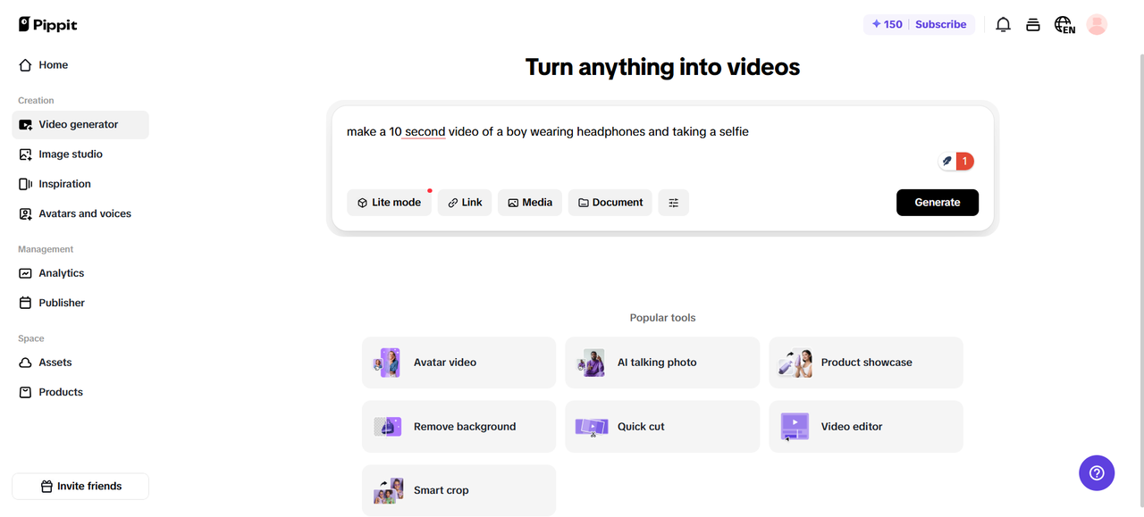The height and width of the screenshot is (517, 1144).
Task: Add a Link to the prompt
Action: tap(465, 203)
